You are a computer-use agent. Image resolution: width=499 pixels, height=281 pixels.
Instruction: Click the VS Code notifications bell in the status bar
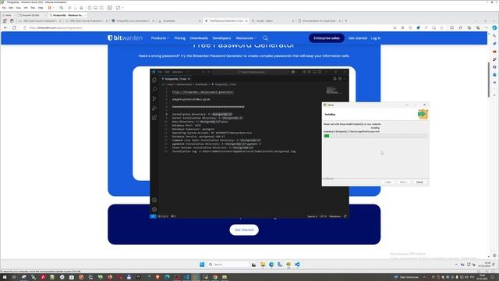(x=345, y=216)
